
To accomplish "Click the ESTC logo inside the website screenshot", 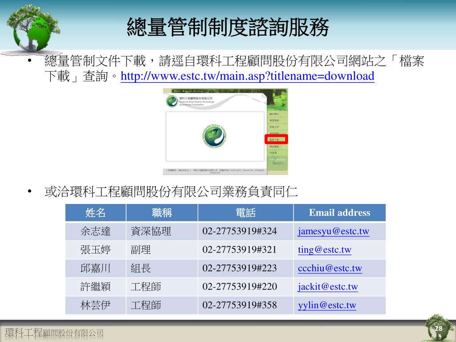I will tap(214, 136).
